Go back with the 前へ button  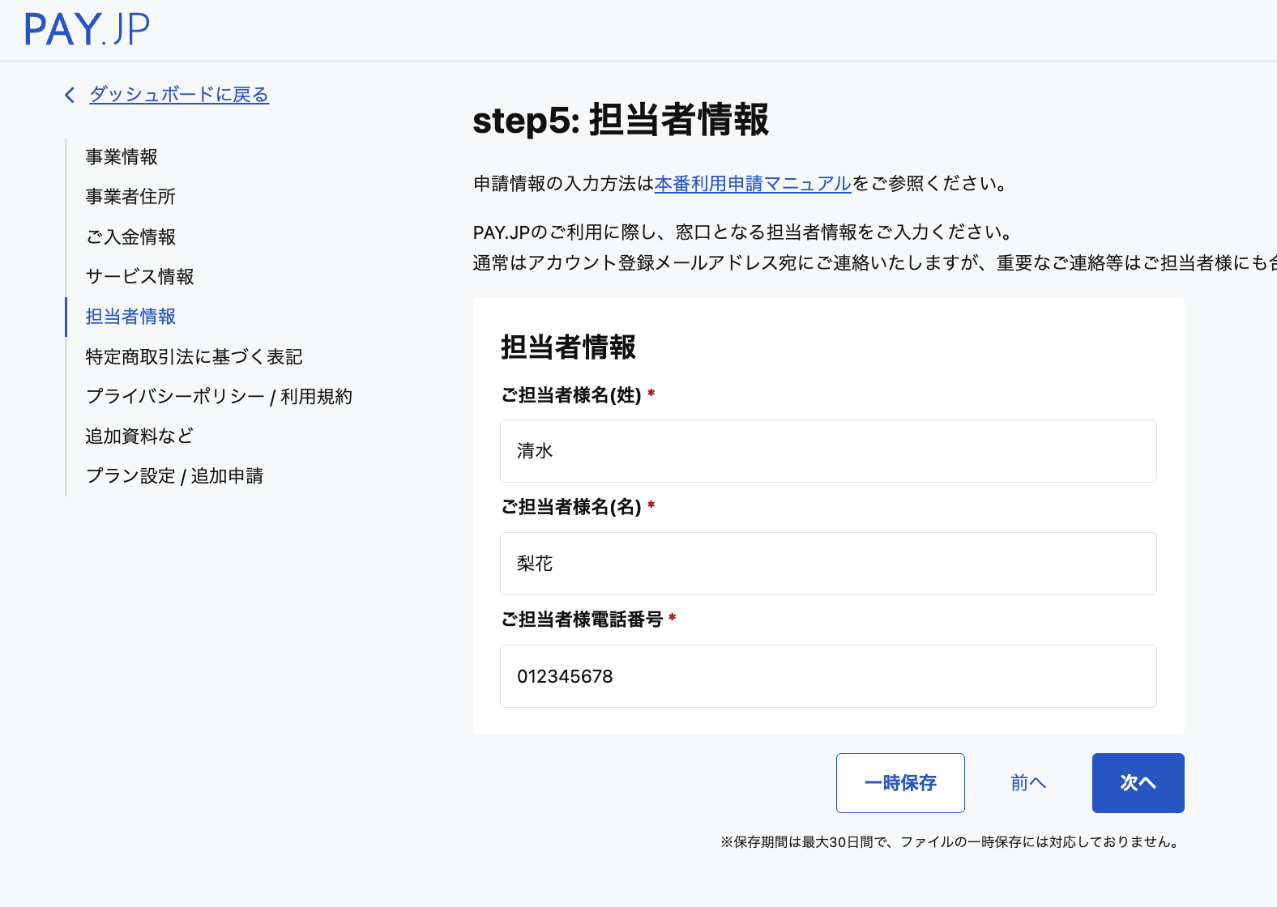[1028, 783]
